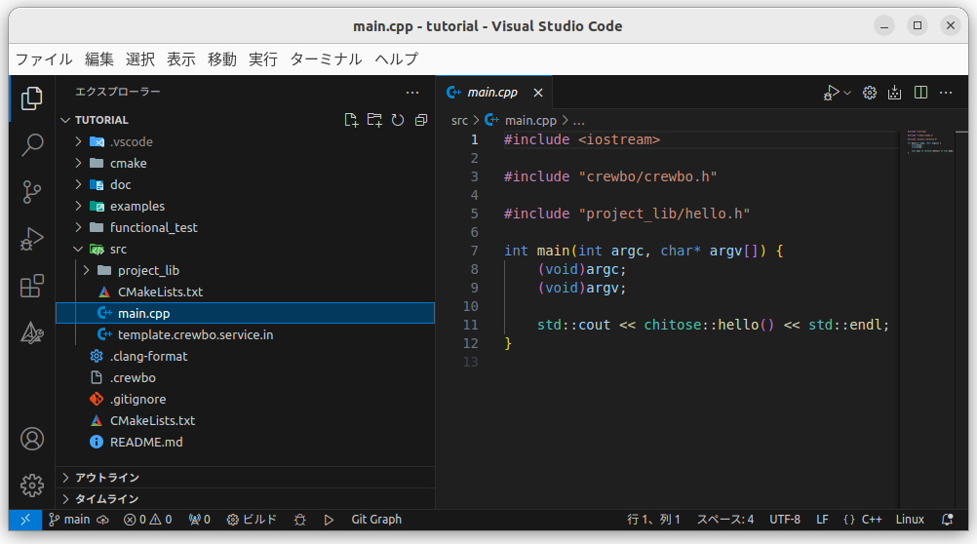Click the ビルド build button
Image resolution: width=977 pixels, height=544 pixels.
[252, 520]
